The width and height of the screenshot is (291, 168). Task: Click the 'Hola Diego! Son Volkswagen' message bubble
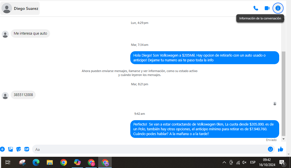205,58
